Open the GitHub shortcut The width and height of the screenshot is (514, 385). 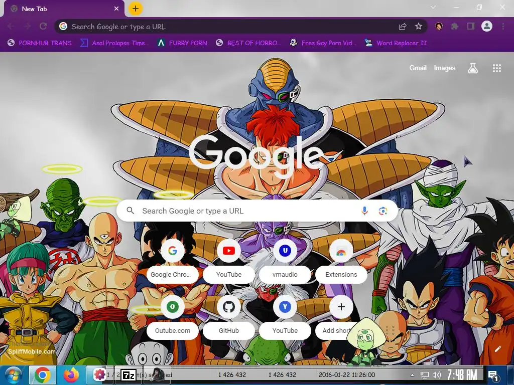pos(229,318)
